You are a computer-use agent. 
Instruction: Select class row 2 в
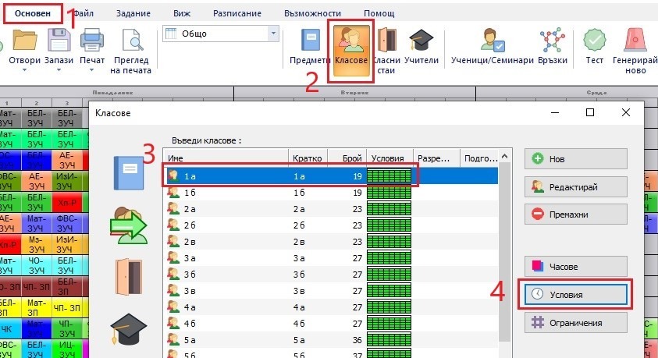331,242
